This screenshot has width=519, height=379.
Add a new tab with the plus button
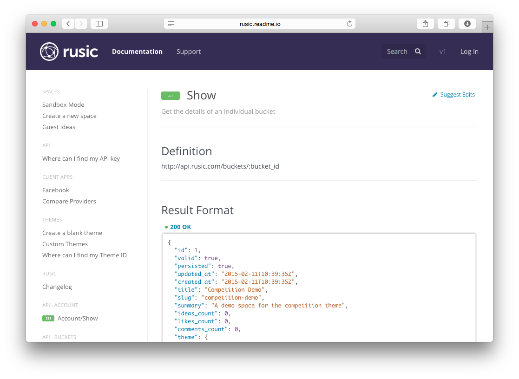click(x=487, y=27)
